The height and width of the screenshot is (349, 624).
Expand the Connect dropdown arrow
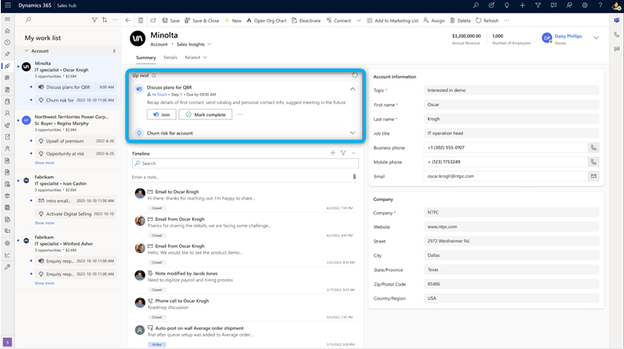tap(358, 21)
